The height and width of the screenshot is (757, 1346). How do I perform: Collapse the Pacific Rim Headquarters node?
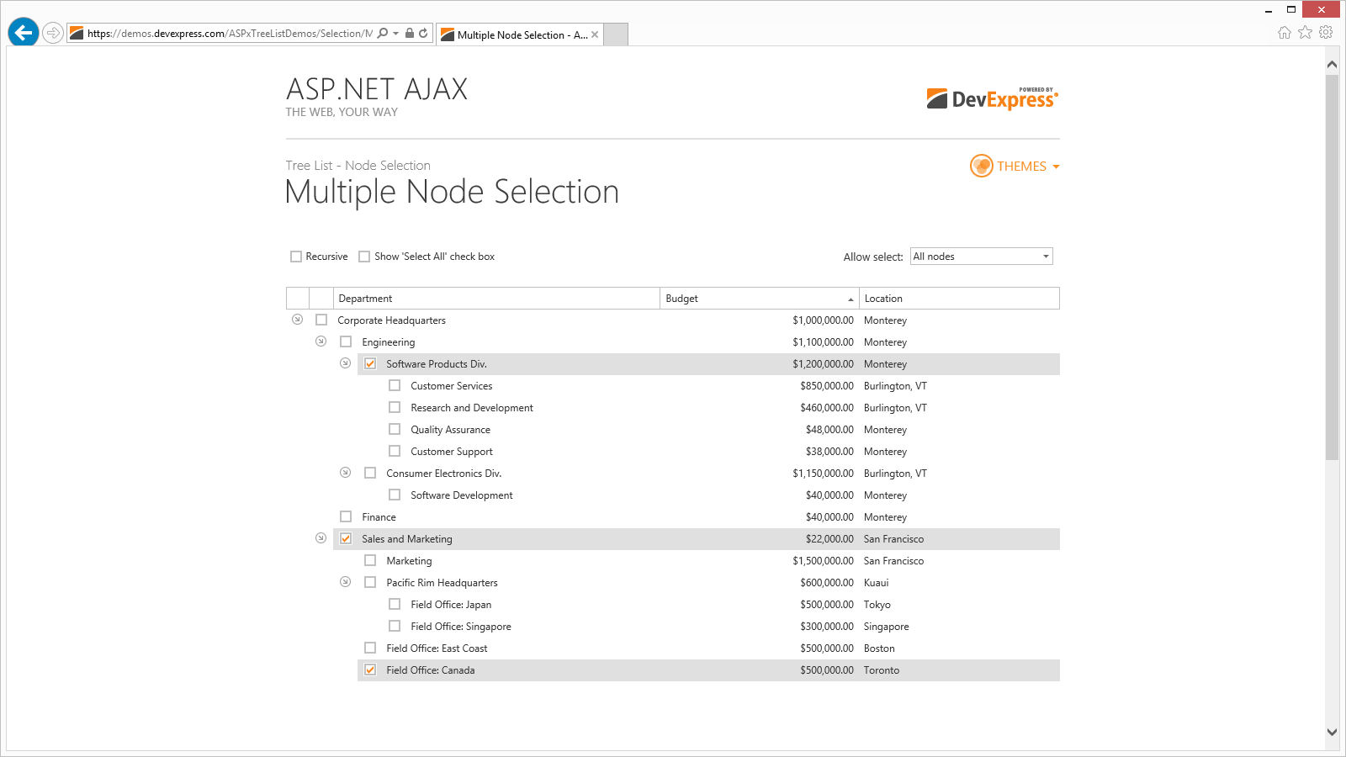coord(345,582)
